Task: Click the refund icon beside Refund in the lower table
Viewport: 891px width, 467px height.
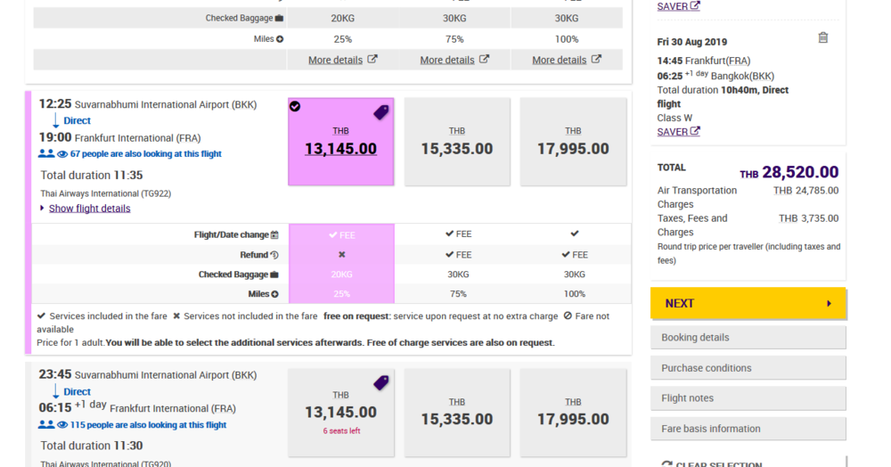Action: pos(274,255)
